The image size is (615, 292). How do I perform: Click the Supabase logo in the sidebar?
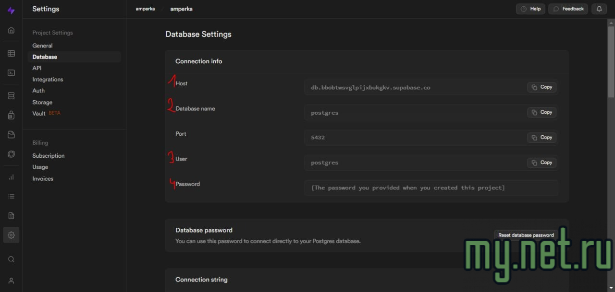pyautogui.click(x=11, y=10)
